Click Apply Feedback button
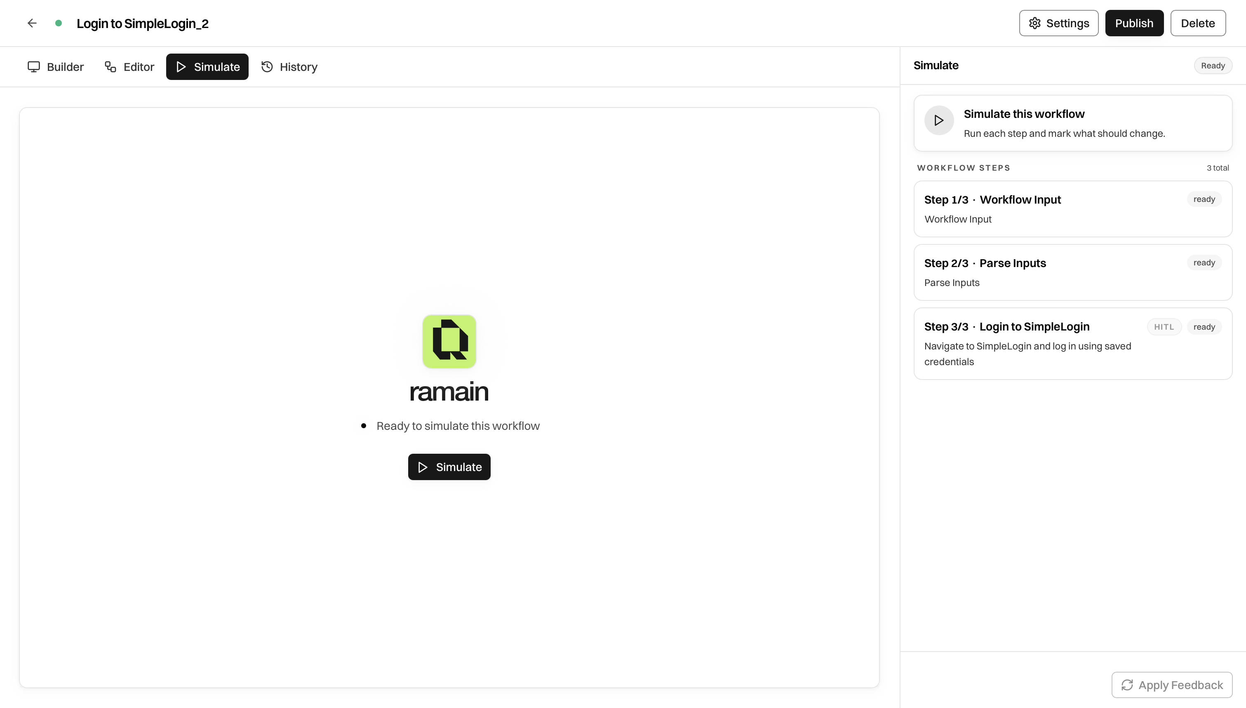Screen dimensions: 1246x708 (1172, 685)
